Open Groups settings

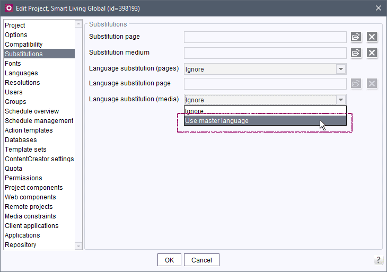(39, 102)
